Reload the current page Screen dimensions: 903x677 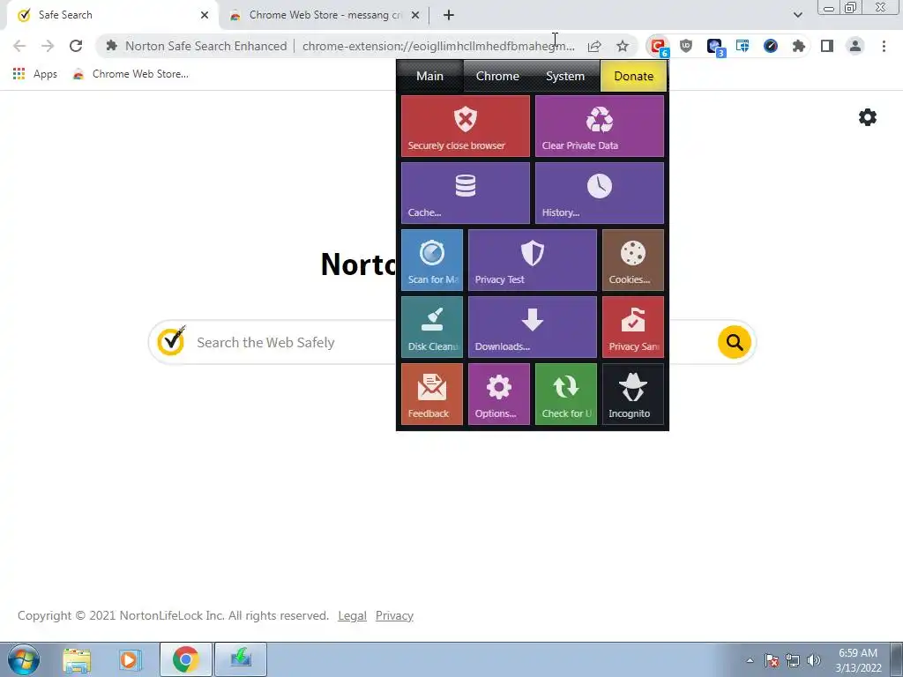pos(76,46)
